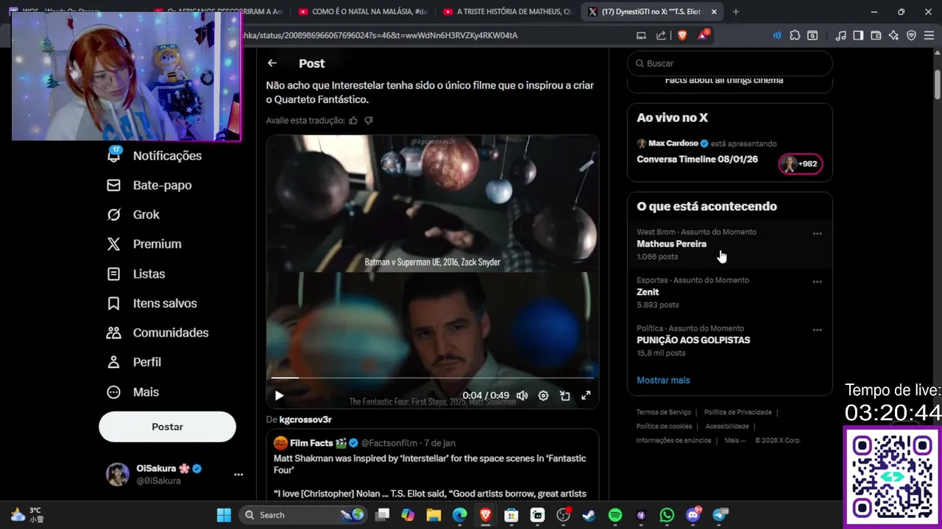The image size is (942, 529).
Task: Click the music note playlist icon
Action: (x=840, y=35)
